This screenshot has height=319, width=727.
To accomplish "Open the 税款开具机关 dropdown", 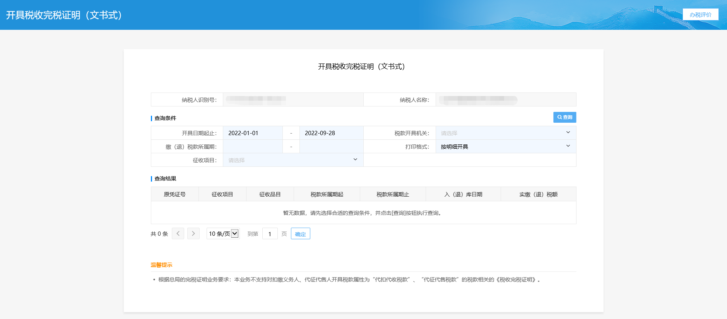I will coord(506,133).
